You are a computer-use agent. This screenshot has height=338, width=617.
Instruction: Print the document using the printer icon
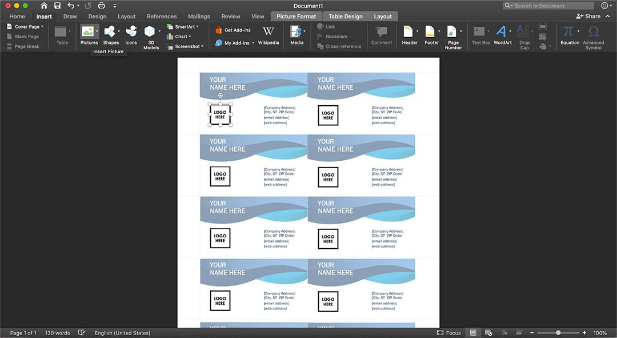coord(102,6)
